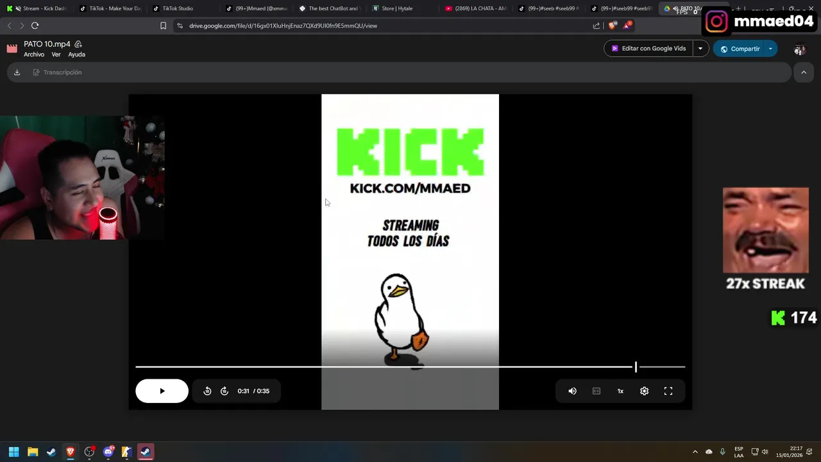Switch to TikTok - Make Your Day tab
Screen dimensions: 821x462
pos(110,8)
